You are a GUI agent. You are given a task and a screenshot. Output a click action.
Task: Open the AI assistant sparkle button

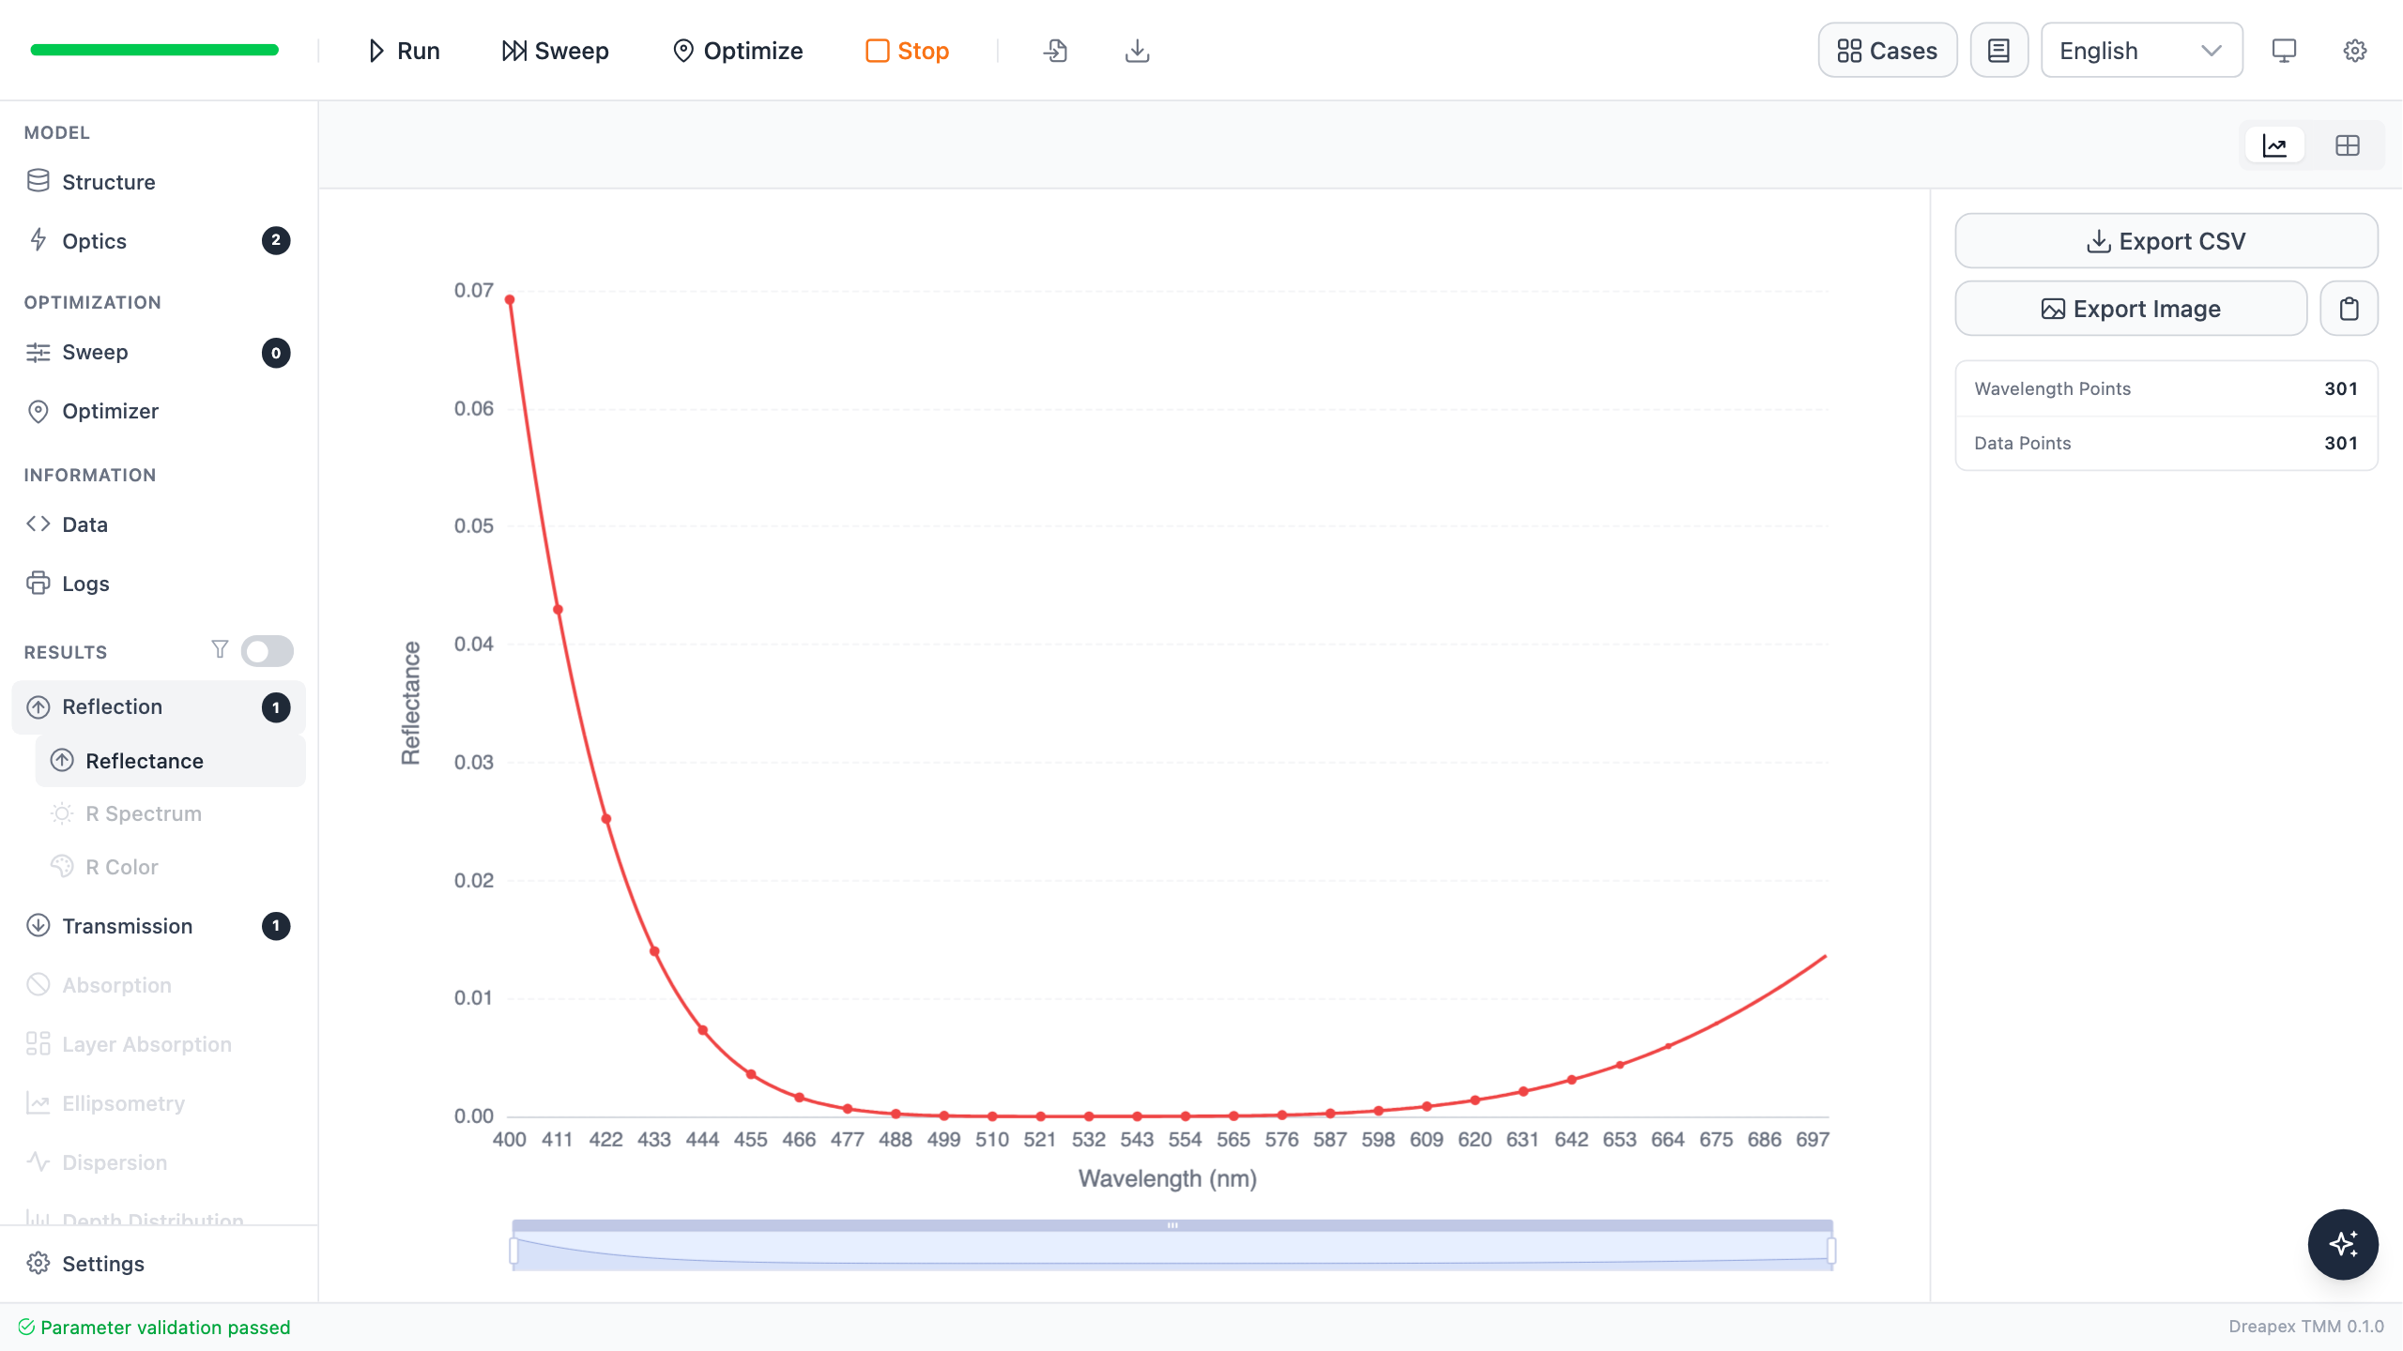coord(2343,1244)
